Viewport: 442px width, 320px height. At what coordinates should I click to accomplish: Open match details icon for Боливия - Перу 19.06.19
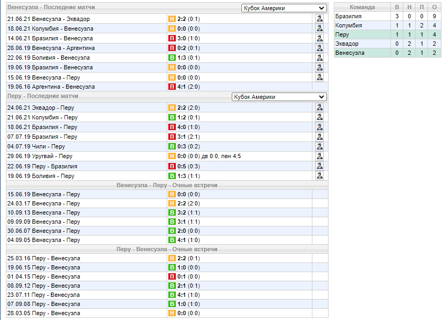click(x=319, y=176)
